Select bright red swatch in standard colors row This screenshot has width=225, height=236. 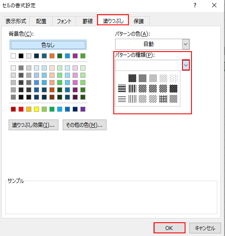21,109
